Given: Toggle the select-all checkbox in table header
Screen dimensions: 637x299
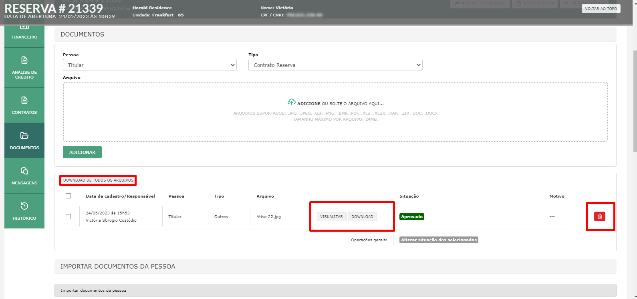Looking at the screenshot, I should pos(68,196).
